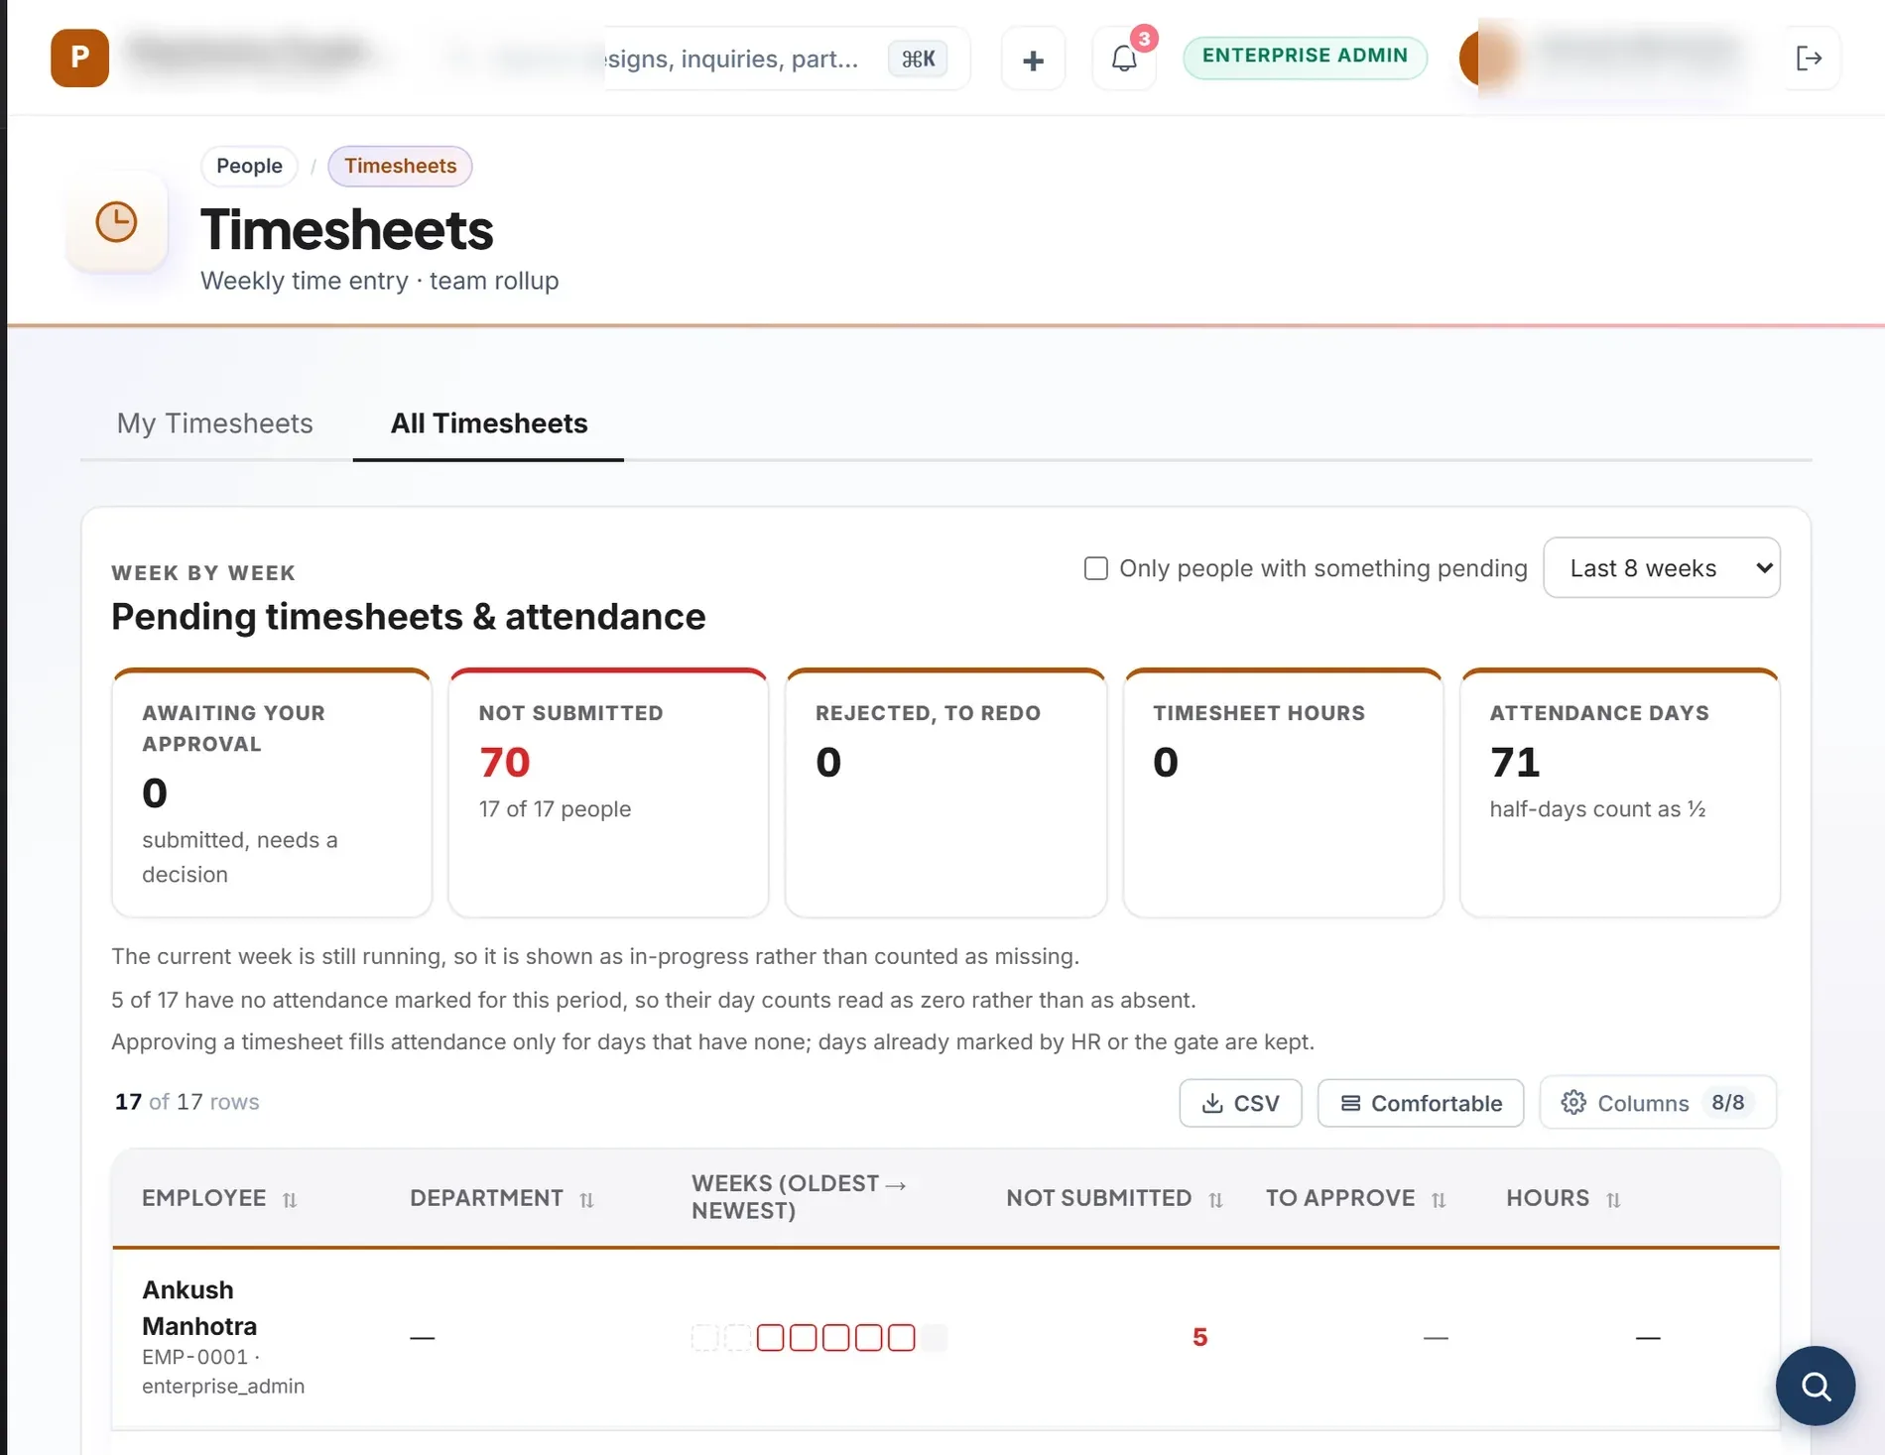
Task: Open the Awaiting Your Approval card
Action: click(272, 792)
